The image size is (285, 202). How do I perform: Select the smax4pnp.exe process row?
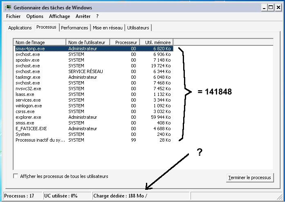coord(94,49)
